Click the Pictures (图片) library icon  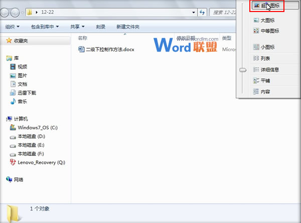pyautogui.click(x=13, y=76)
